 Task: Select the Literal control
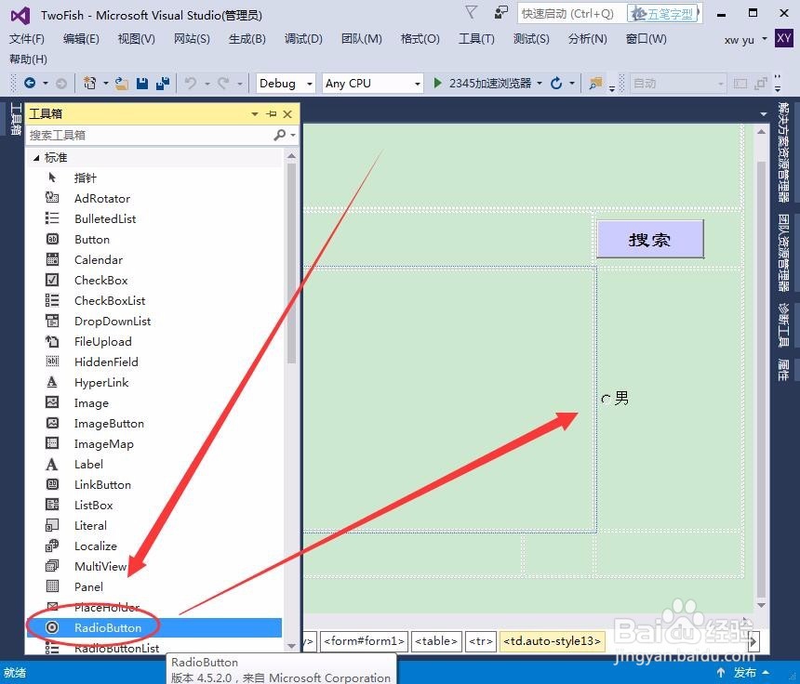(153, 525)
